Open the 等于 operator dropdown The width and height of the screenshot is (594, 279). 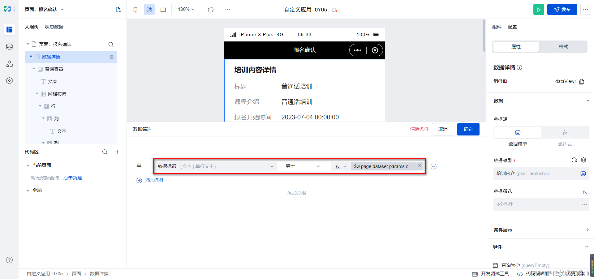pyautogui.click(x=303, y=166)
